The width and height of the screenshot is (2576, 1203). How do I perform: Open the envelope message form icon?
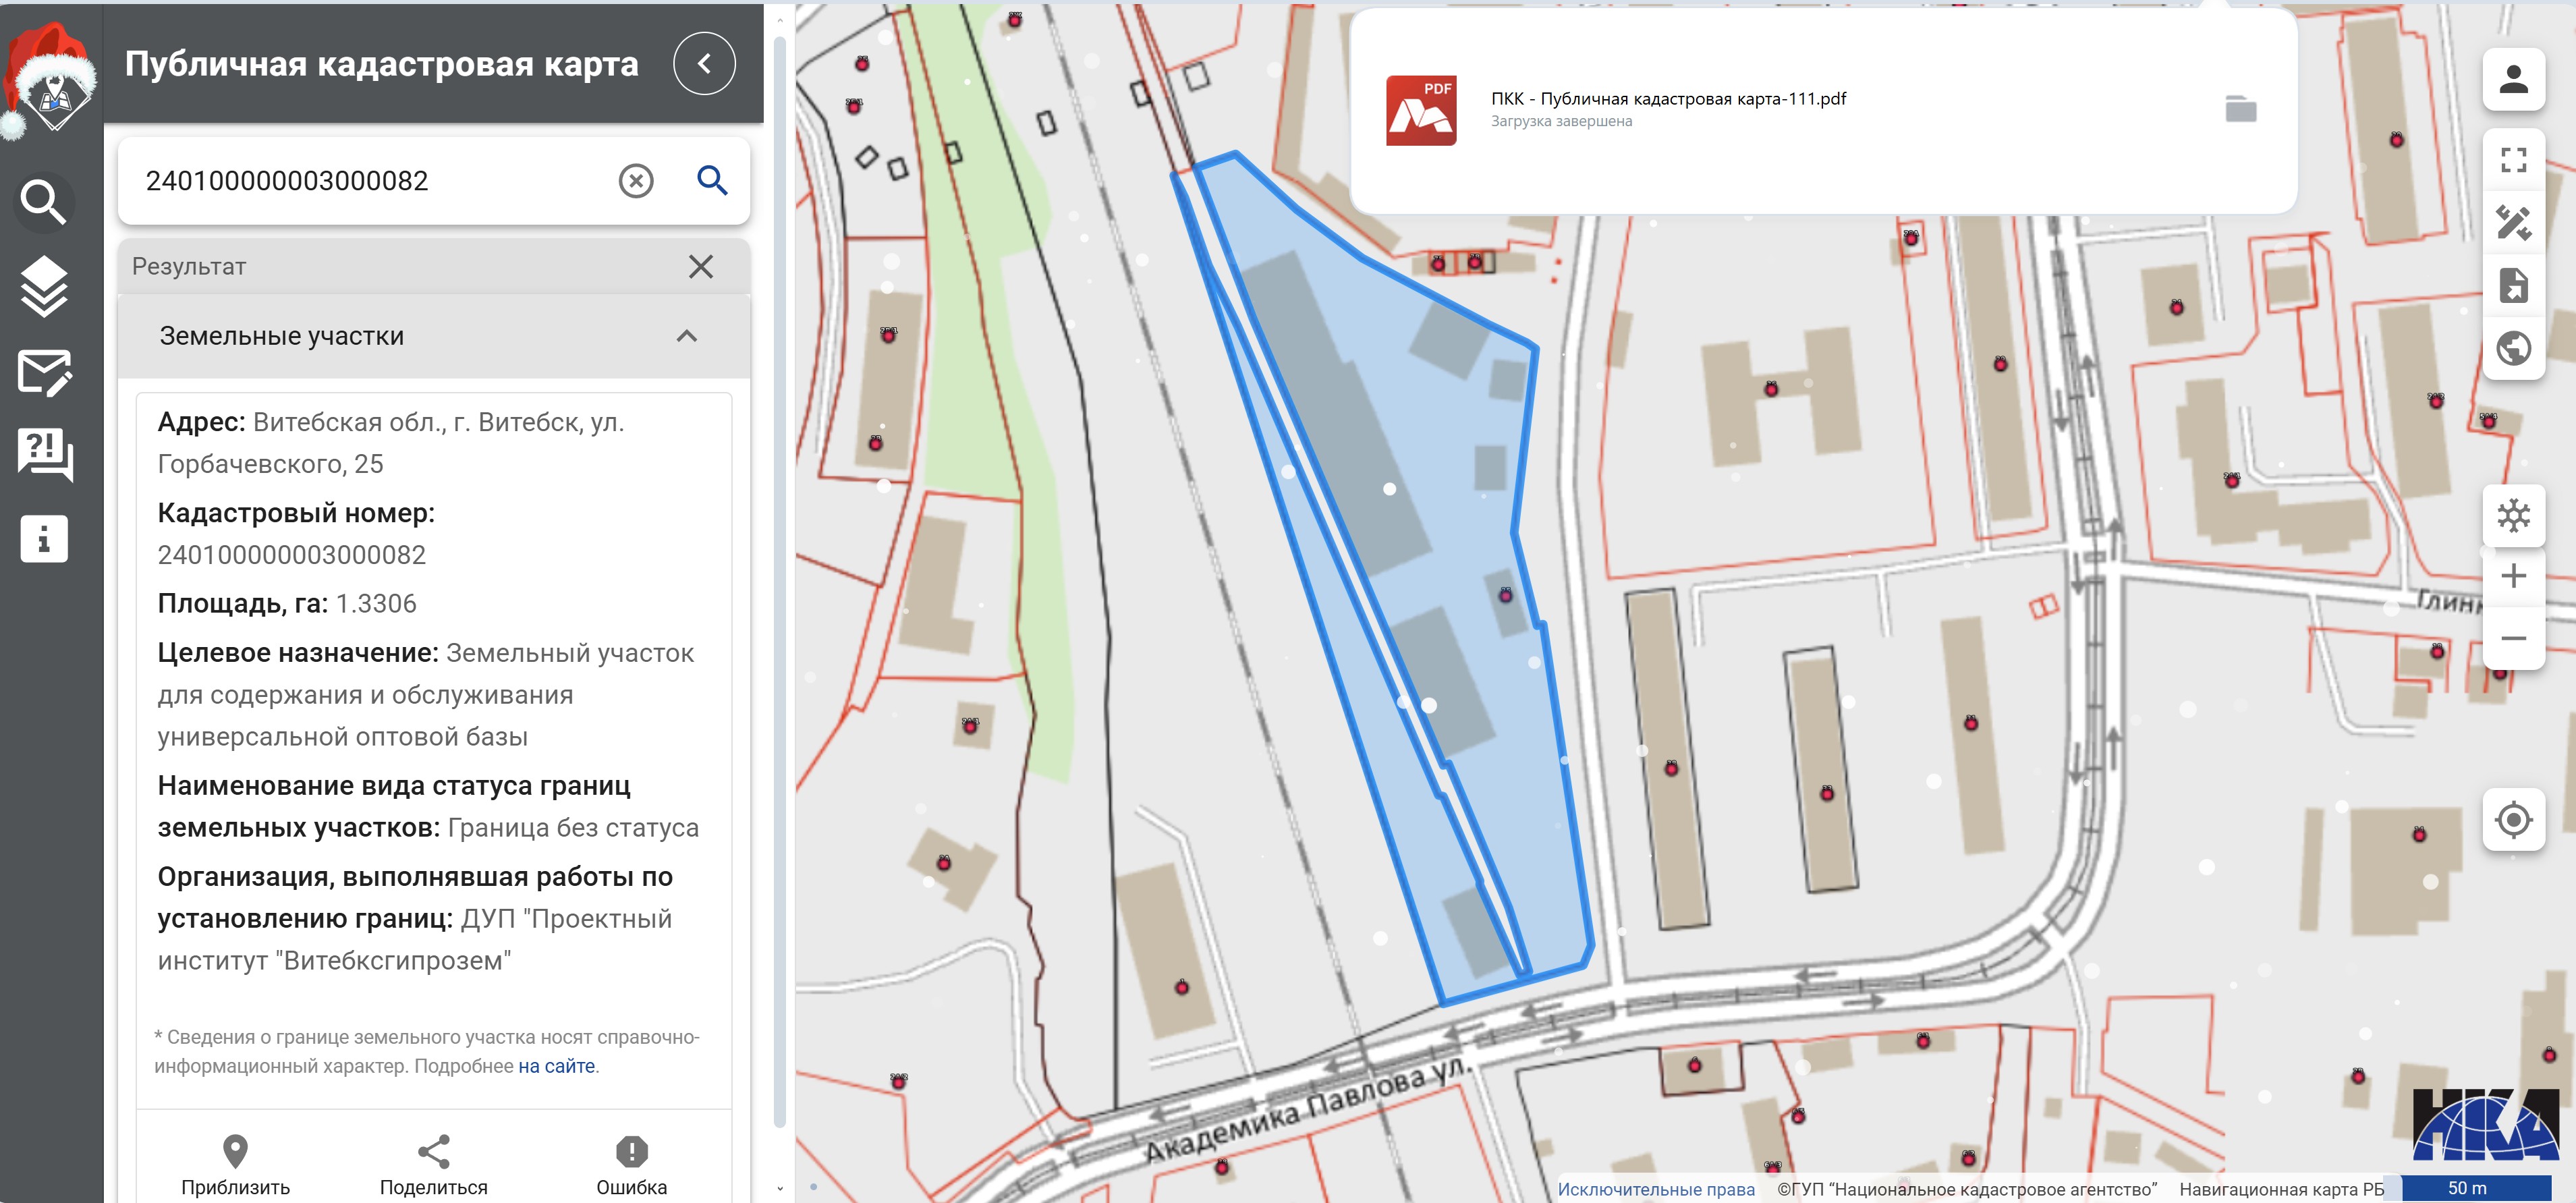(x=44, y=372)
